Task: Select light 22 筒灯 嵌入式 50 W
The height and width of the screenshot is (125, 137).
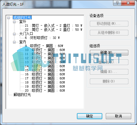Action: tap(53, 30)
